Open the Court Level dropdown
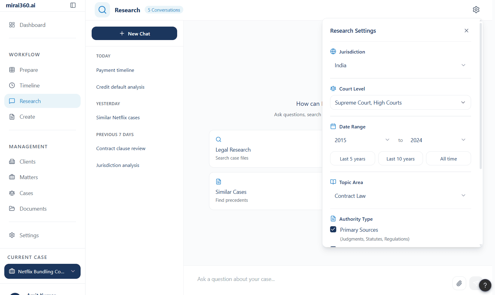Image resolution: width=495 pixels, height=295 pixels. pos(400,103)
